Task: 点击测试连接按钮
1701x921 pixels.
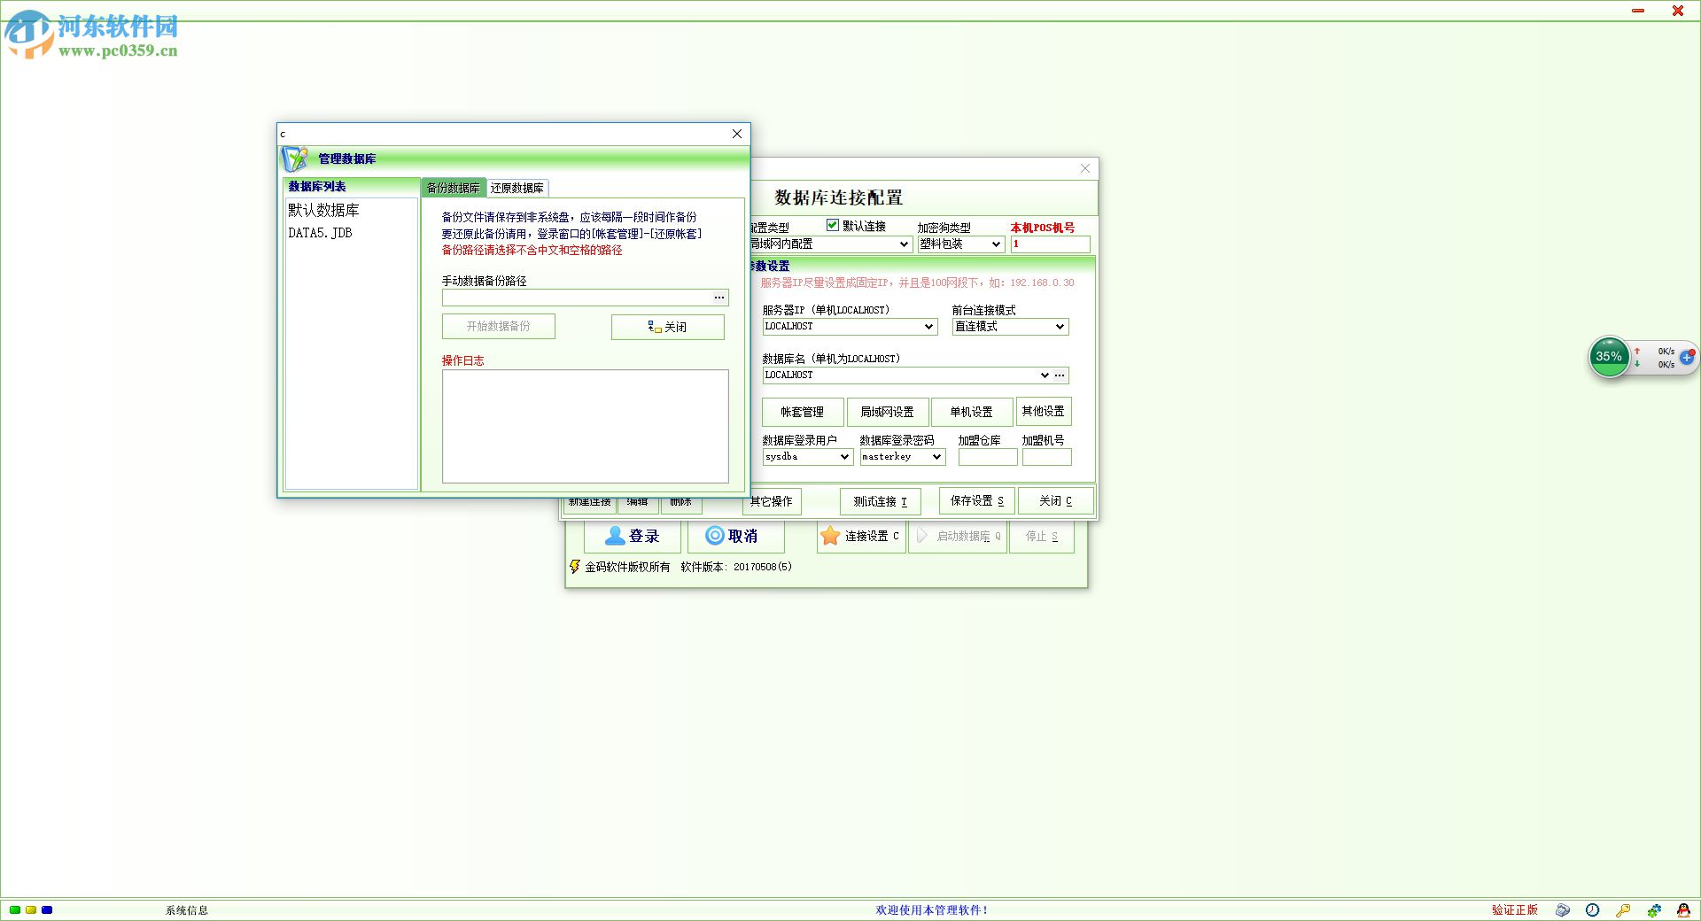Action: [x=880, y=501]
